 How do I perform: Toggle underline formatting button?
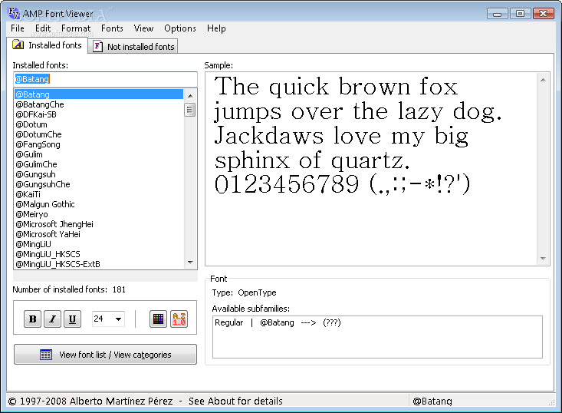(x=72, y=319)
